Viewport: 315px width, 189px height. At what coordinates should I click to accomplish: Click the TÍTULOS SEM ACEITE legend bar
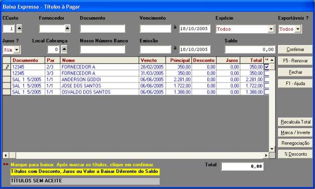coord(85,181)
